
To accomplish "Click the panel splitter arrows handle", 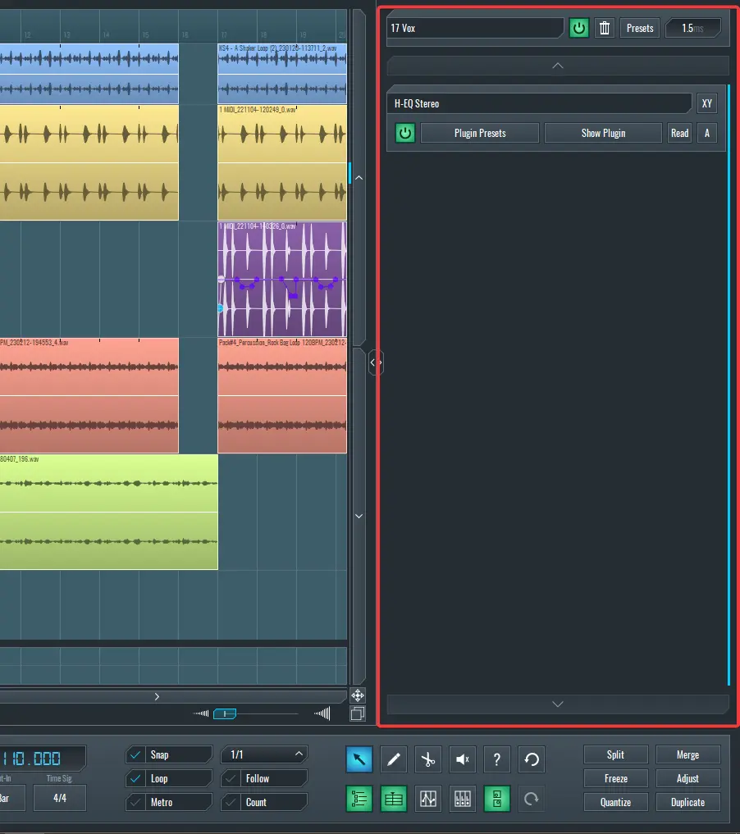I will coord(376,362).
